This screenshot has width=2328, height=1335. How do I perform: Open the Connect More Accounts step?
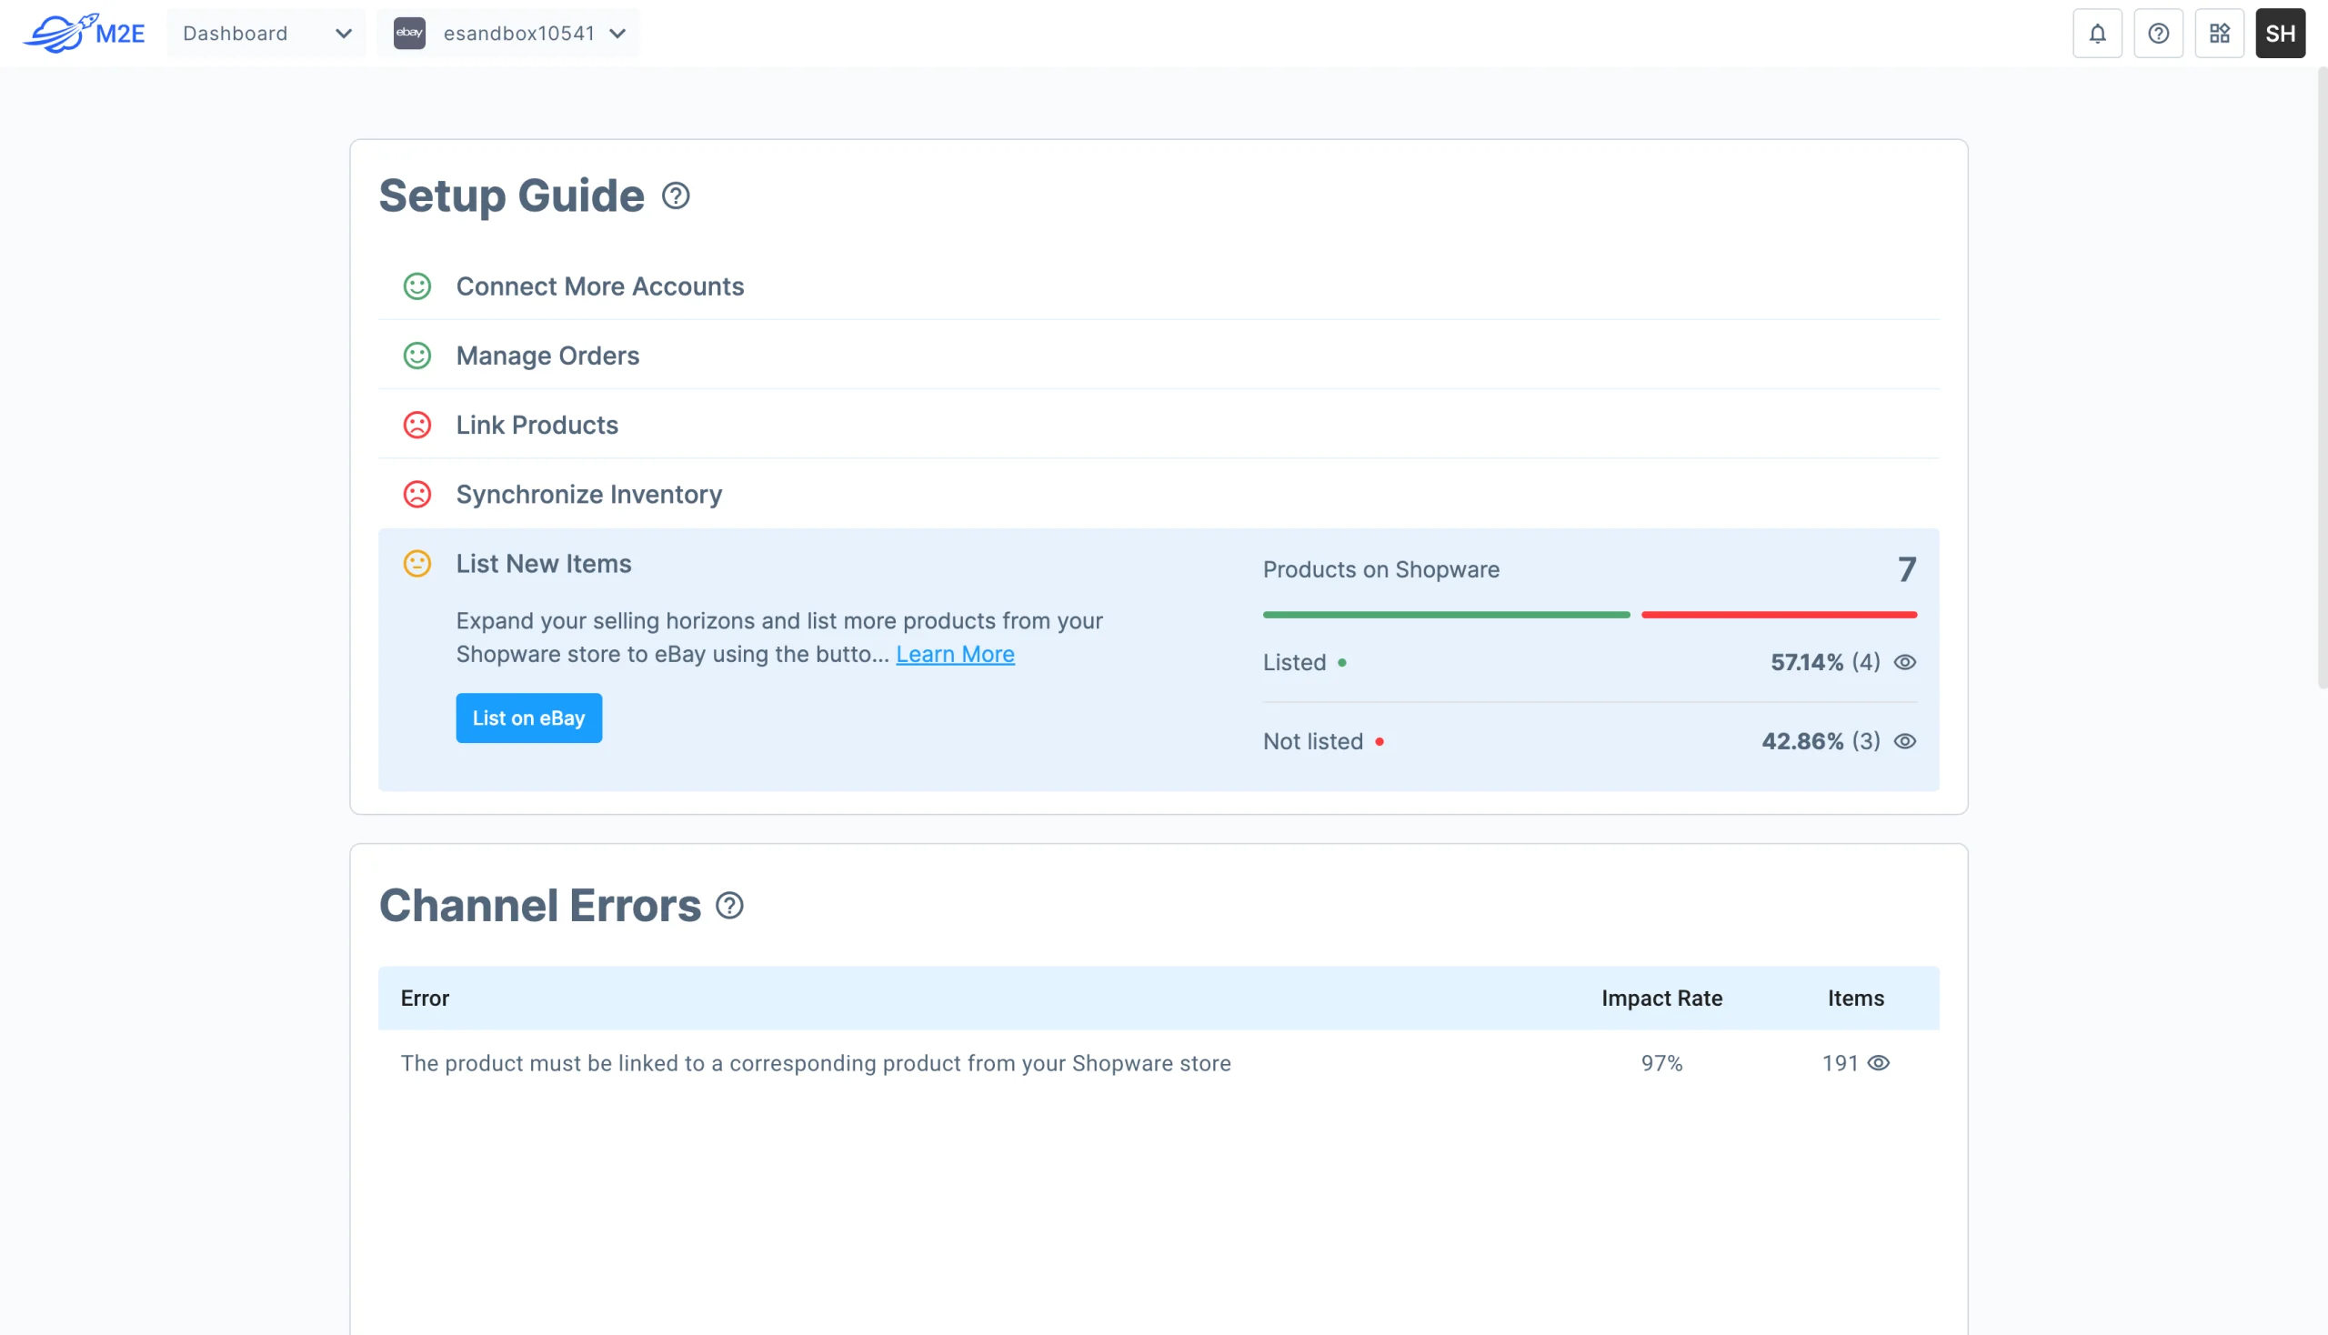599,286
